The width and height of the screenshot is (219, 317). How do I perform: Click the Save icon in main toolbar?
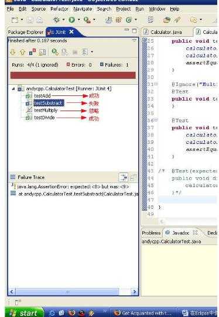(30, 20)
